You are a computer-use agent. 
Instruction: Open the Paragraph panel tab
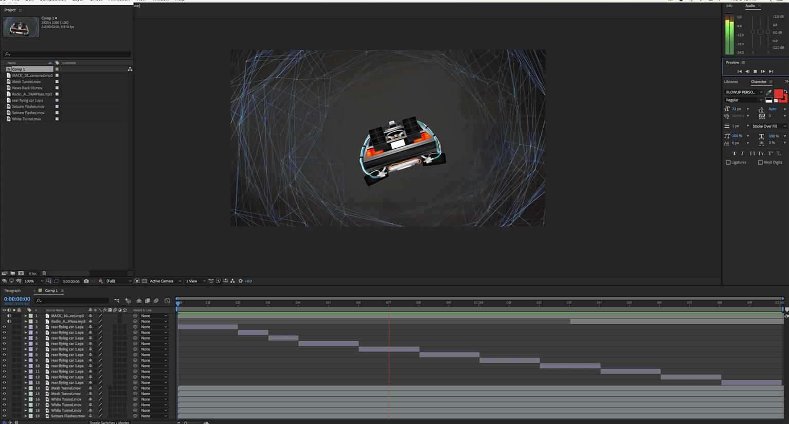tap(12, 291)
